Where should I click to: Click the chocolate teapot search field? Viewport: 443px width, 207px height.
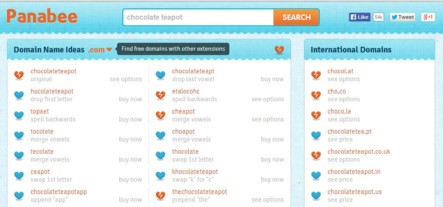(198, 17)
